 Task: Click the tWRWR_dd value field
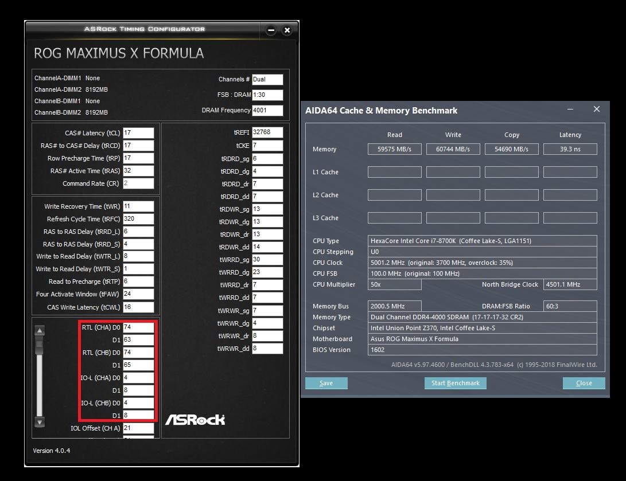click(x=267, y=349)
